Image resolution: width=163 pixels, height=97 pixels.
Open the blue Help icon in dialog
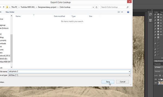click(128, 12)
